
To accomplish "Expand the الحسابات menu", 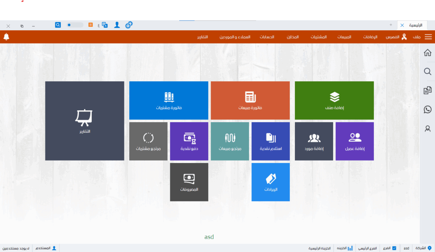I will click(x=267, y=37).
